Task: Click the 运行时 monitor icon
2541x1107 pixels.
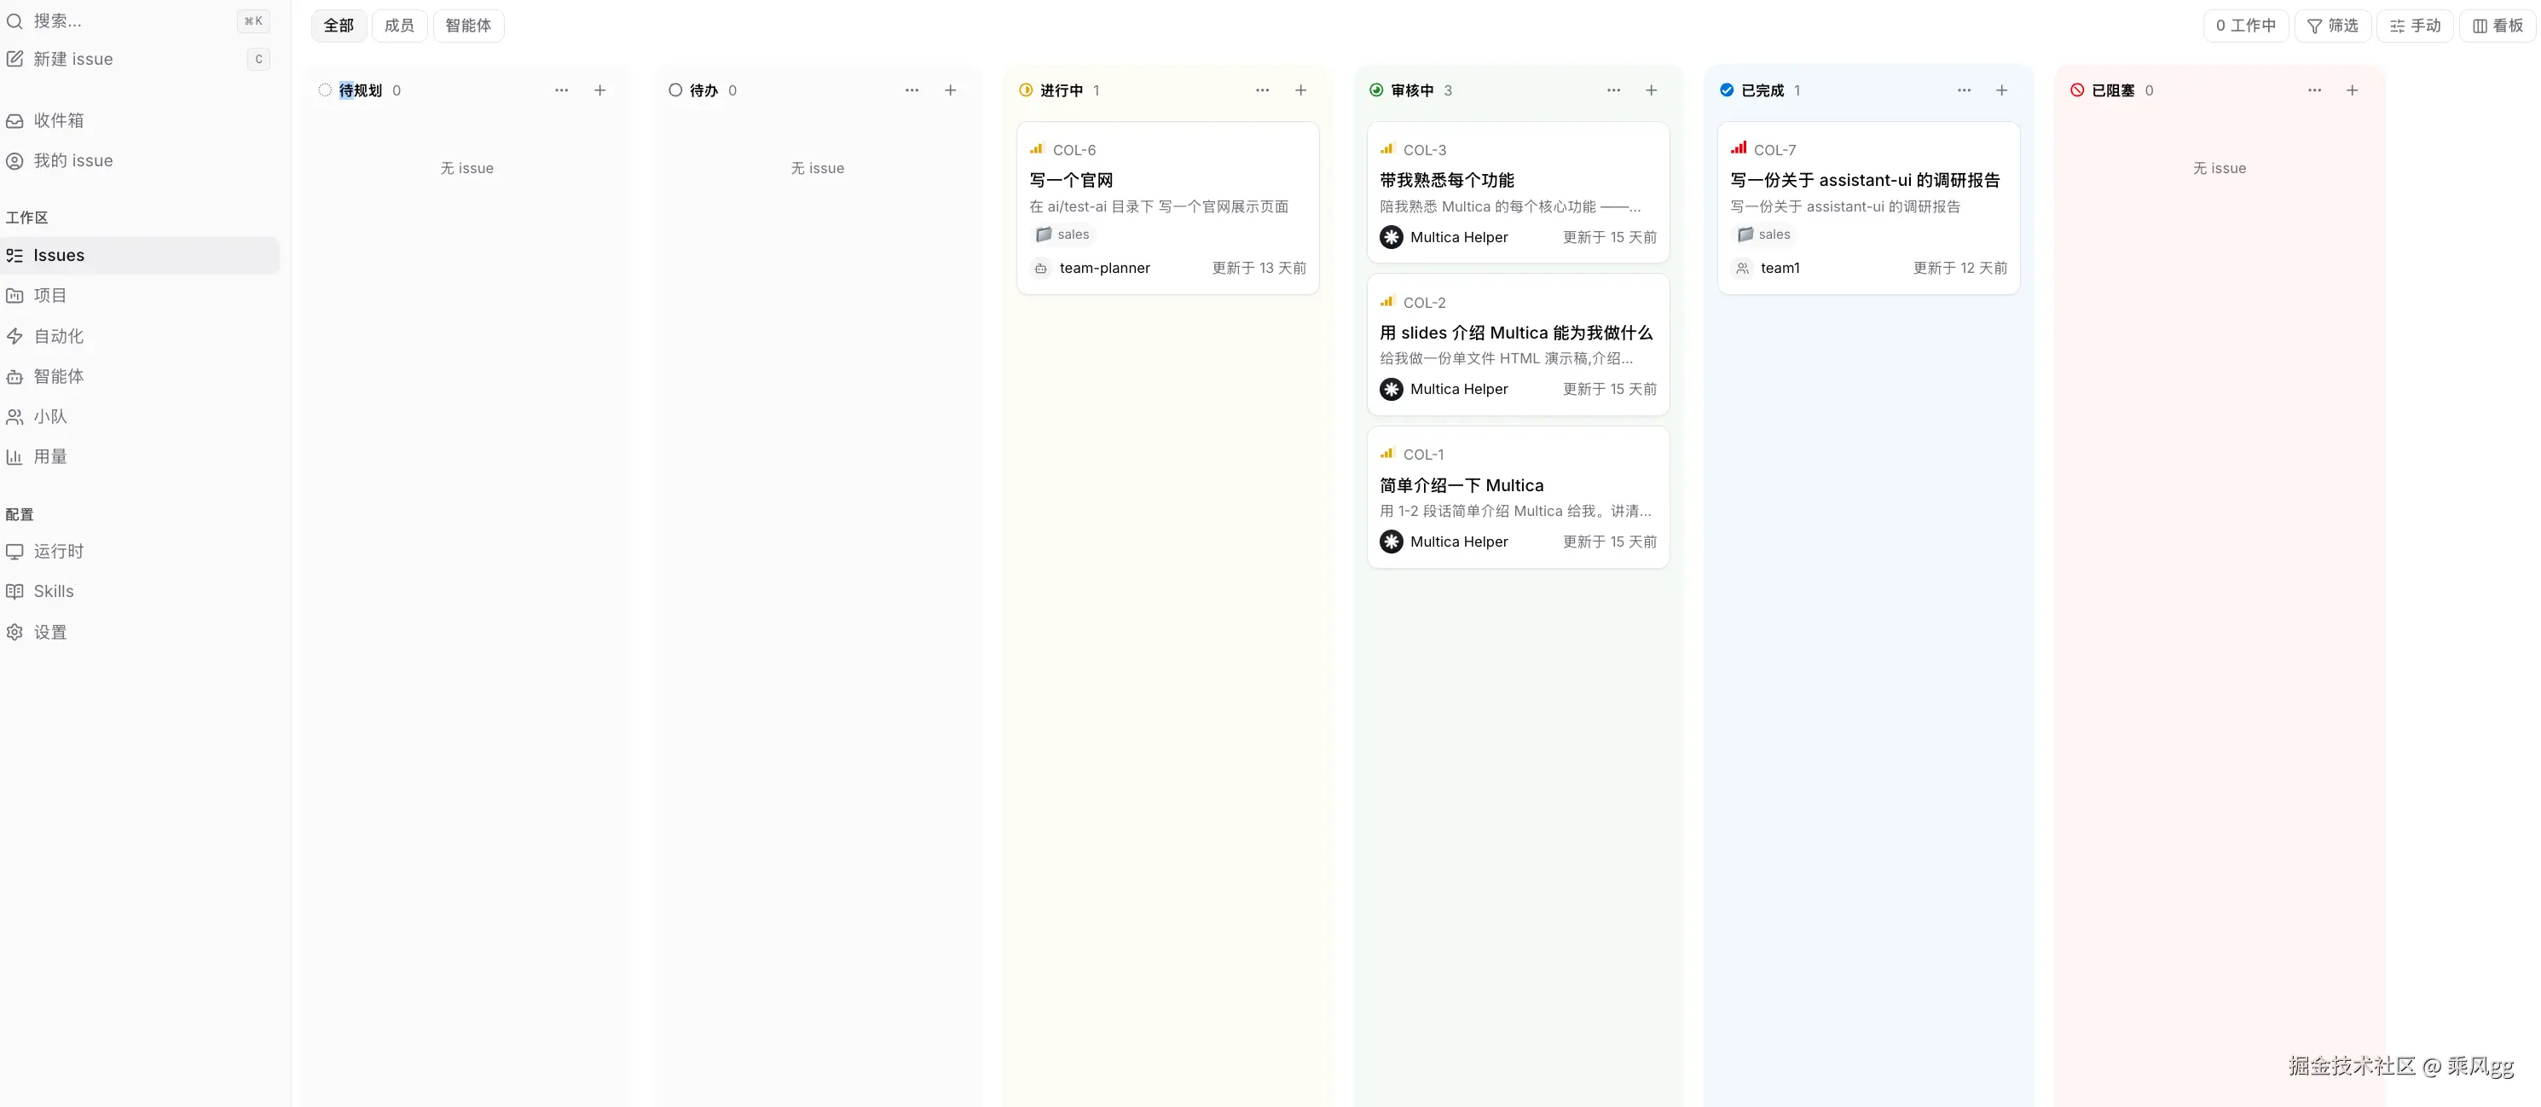Action: point(14,552)
